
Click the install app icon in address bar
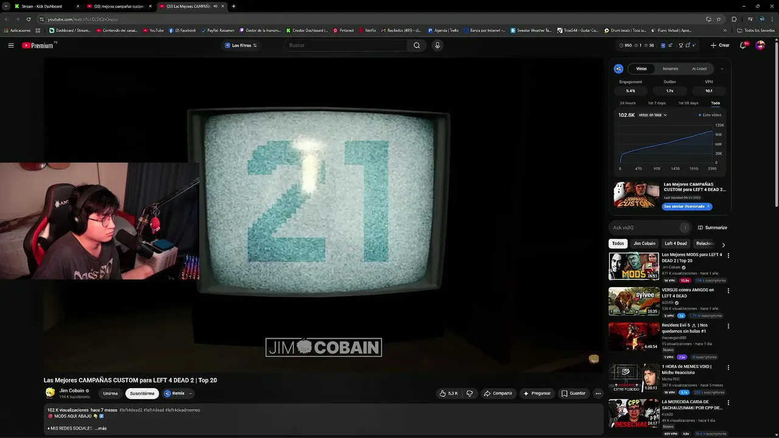point(708,19)
